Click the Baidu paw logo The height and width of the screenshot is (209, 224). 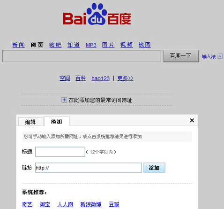[x=97, y=14]
